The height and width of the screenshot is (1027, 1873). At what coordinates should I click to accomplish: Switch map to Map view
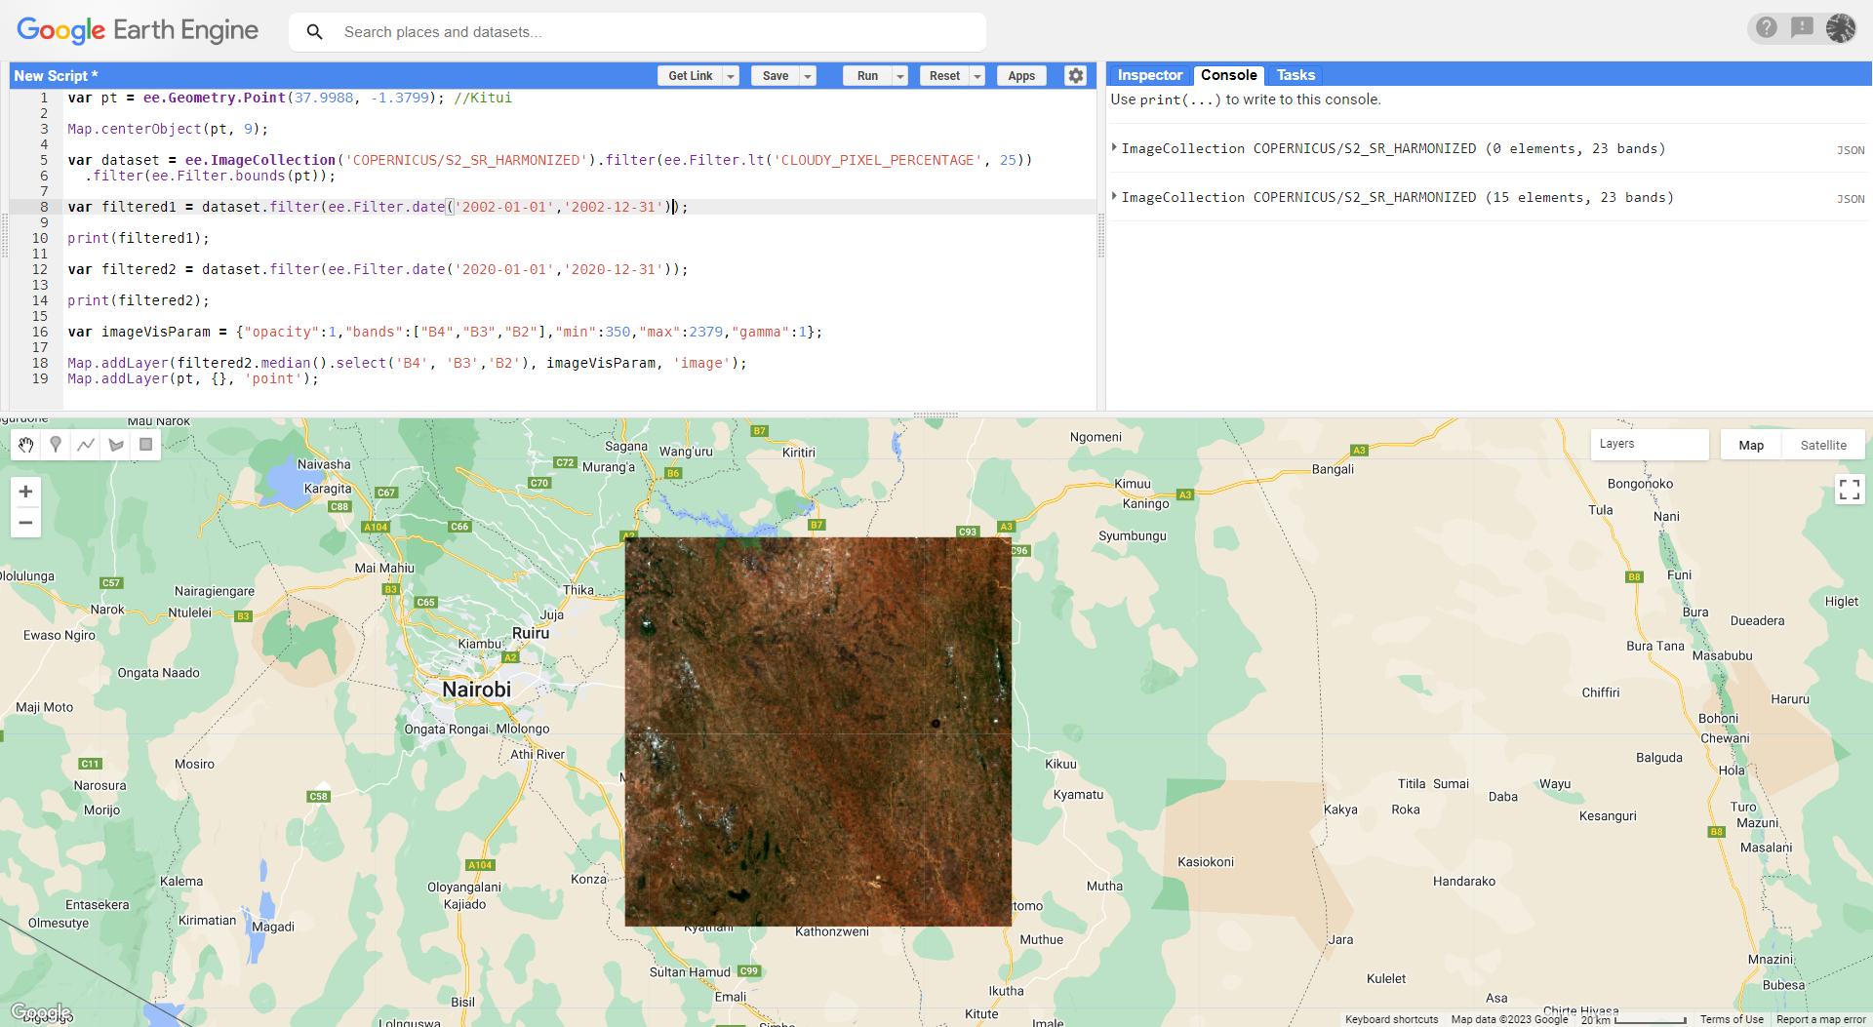(x=1751, y=445)
